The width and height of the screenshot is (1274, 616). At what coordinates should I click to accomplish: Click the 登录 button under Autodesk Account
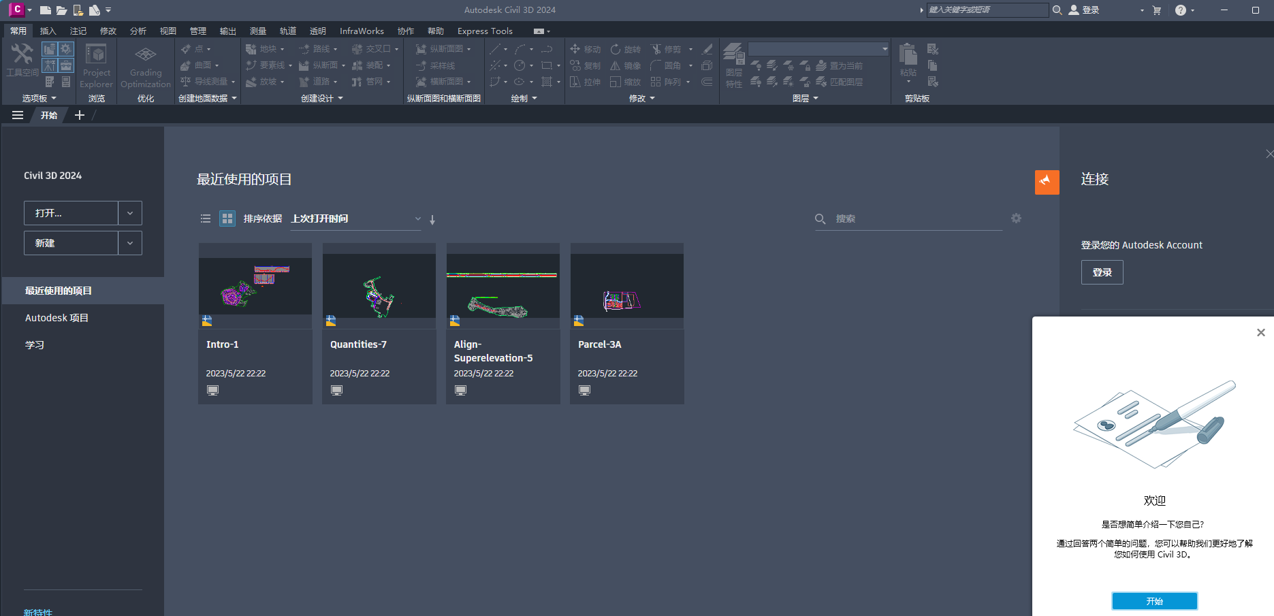click(x=1102, y=272)
